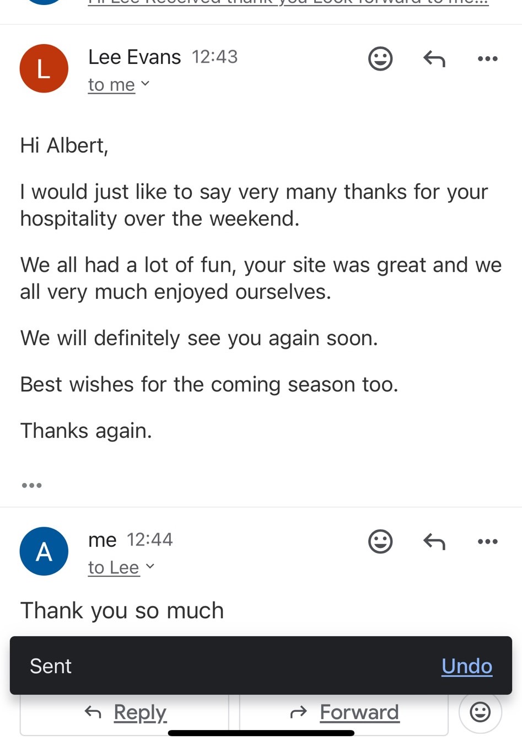Viewport: 522px width, 746px height.
Task: Tap reply arrow on your 12:44 message
Action: (x=434, y=541)
